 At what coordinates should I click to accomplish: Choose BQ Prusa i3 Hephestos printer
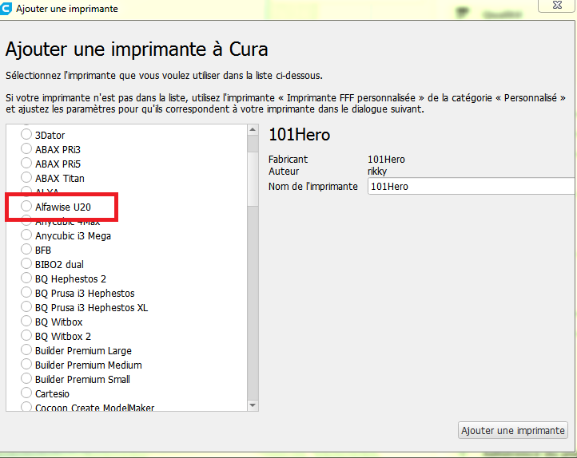tap(26, 292)
